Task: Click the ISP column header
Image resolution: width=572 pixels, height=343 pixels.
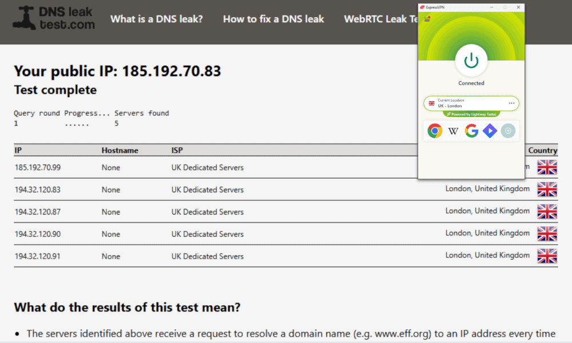Action: (177, 150)
